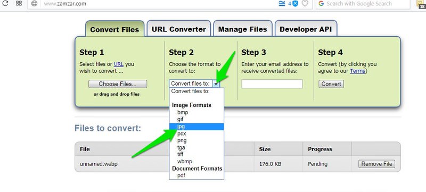Switch to the URL Converter tab
The height and width of the screenshot is (192, 426).
(179, 29)
